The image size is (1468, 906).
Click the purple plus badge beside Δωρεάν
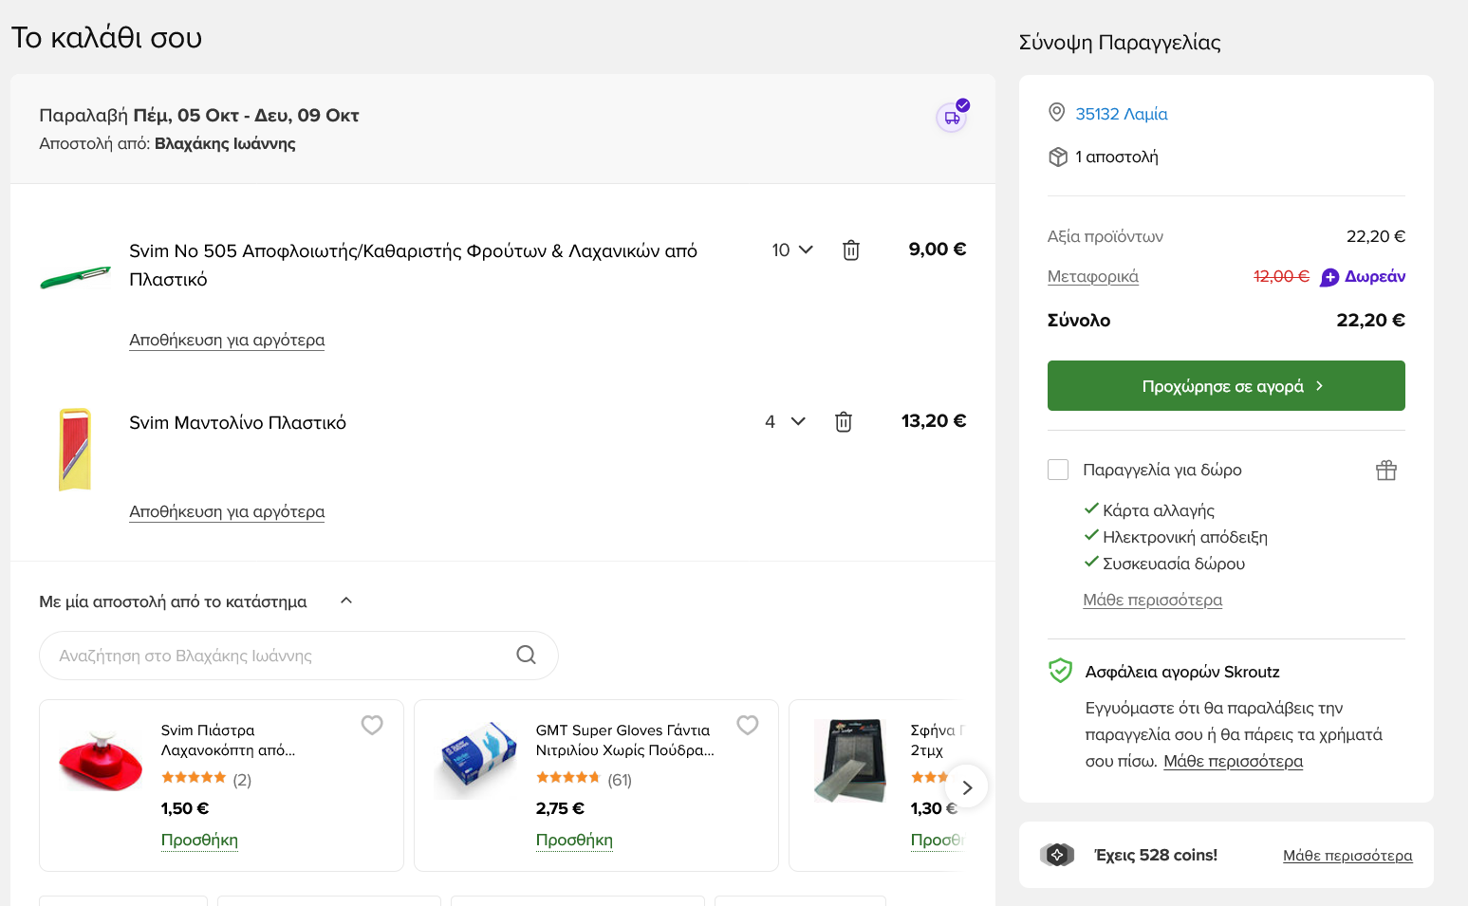tap(1329, 277)
